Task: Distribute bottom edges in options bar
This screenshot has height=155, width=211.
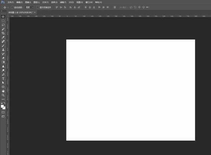Action: (94, 7)
